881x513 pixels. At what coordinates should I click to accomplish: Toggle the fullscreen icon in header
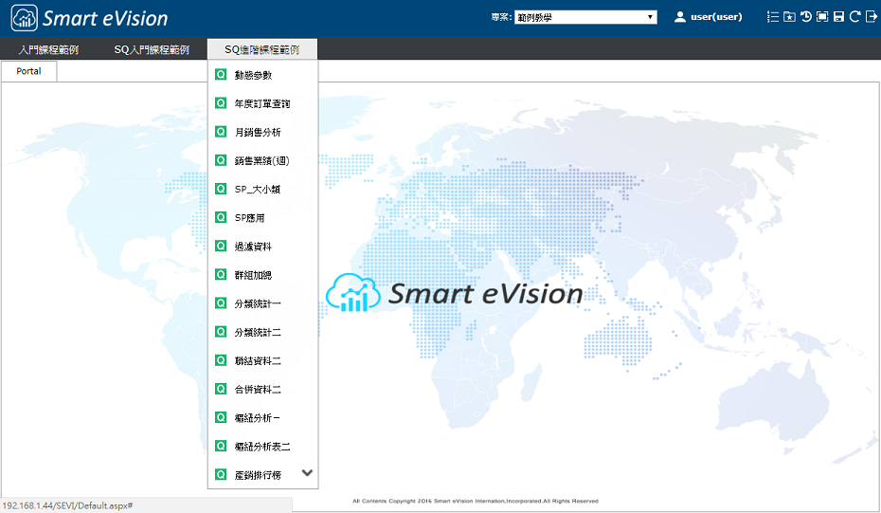click(x=822, y=17)
